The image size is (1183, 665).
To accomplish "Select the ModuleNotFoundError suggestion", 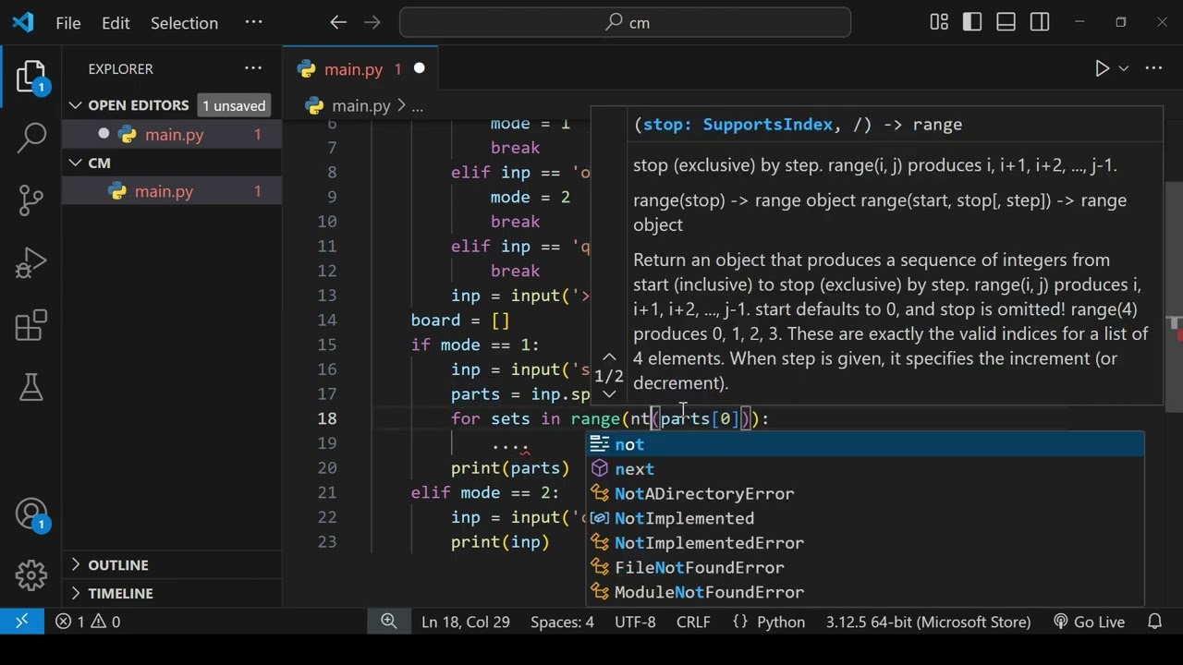I will pos(865,592).
